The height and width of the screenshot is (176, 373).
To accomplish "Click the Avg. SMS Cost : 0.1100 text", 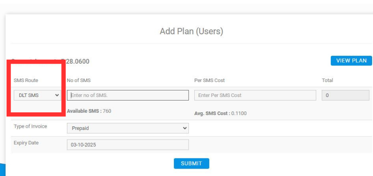I will coord(220,113).
